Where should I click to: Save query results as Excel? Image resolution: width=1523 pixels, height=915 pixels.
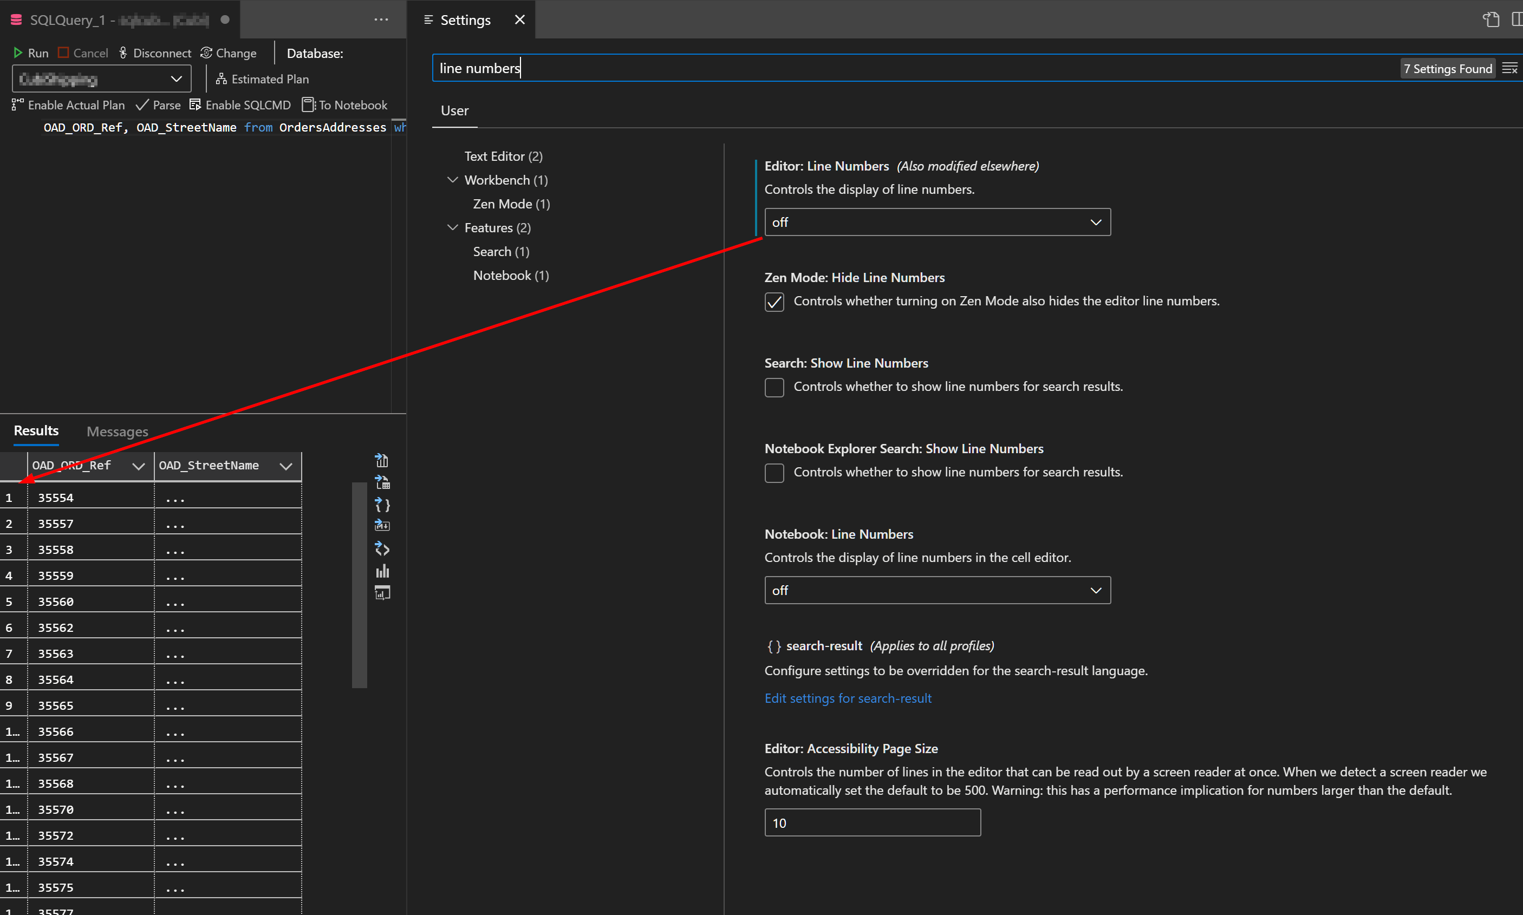382,481
